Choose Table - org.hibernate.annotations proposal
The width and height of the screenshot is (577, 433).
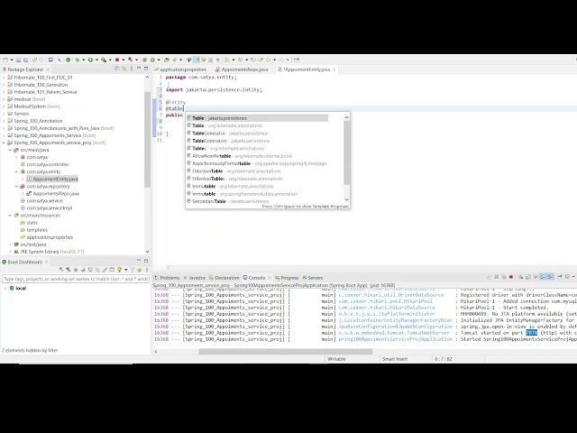[x=257, y=125]
